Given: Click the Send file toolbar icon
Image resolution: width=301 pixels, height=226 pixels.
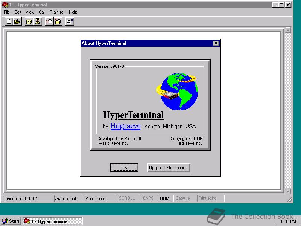Looking at the screenshot, I should [50, 21].
